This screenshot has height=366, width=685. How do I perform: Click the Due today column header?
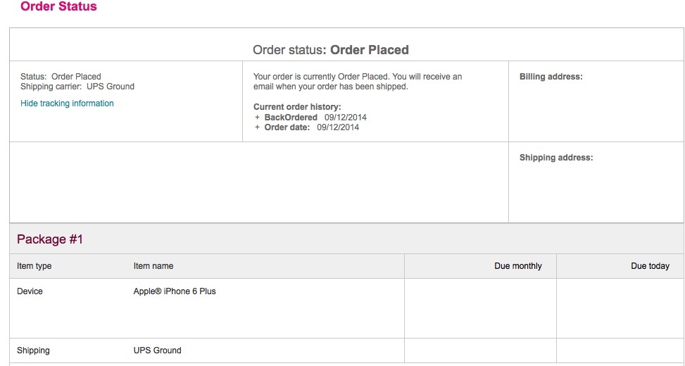[x=650, y=266]
